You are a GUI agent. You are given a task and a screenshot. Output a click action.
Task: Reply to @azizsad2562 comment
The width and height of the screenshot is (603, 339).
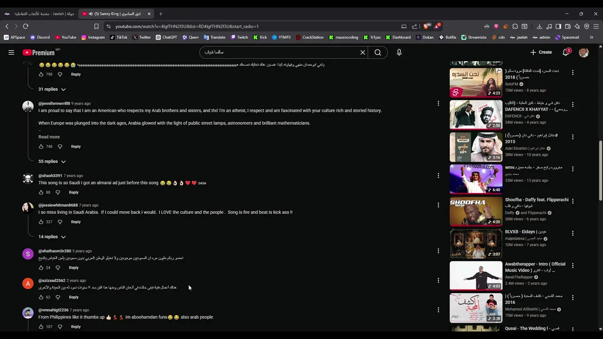tap(73, 297)
